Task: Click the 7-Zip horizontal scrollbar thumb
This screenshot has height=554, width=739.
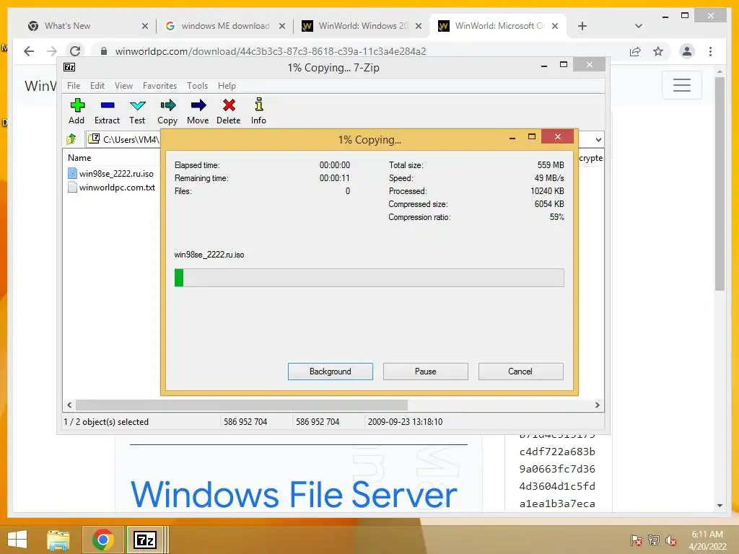Action: [242, 405]
